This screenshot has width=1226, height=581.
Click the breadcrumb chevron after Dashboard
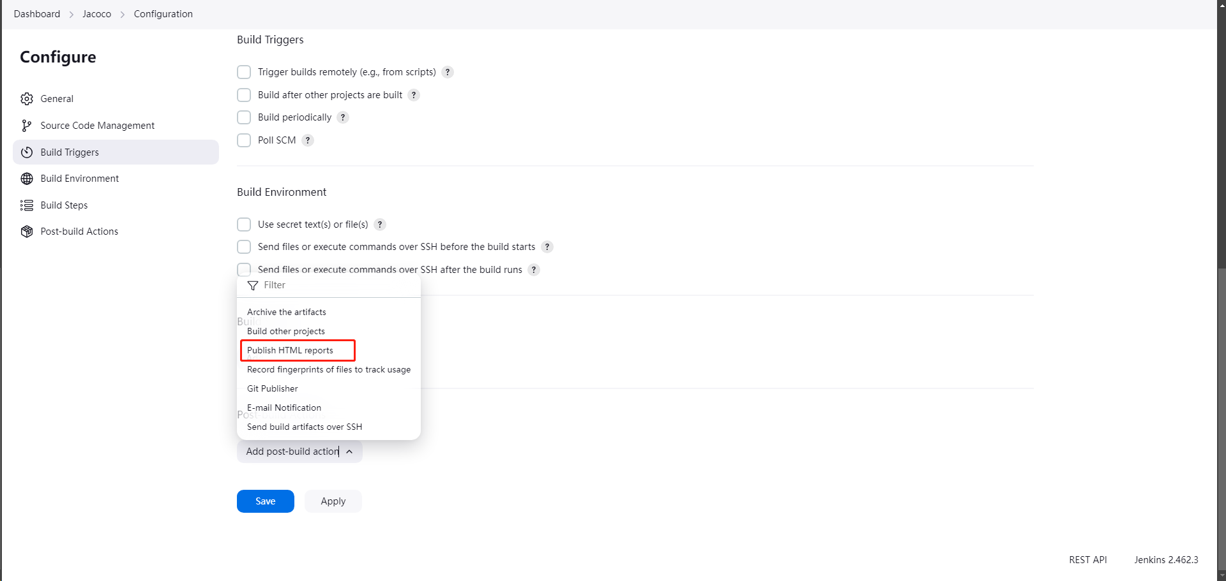click(72, 14)
